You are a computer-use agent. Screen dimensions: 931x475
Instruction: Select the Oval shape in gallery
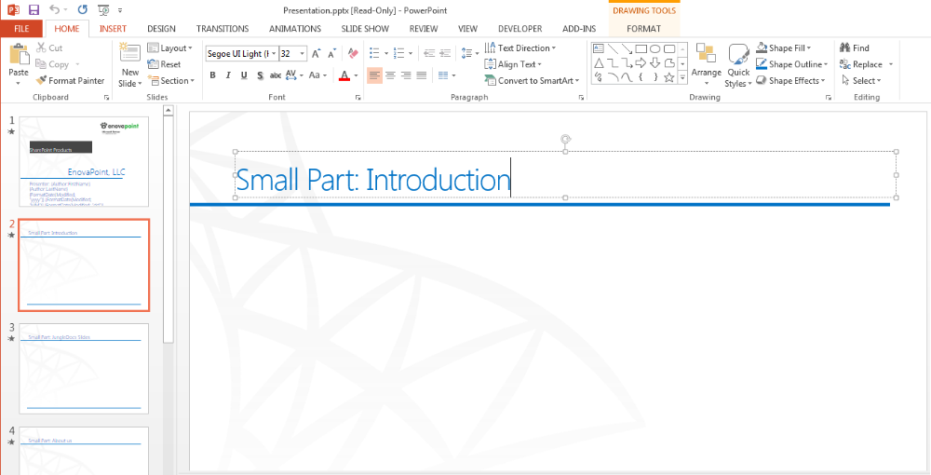click(654, 48)
